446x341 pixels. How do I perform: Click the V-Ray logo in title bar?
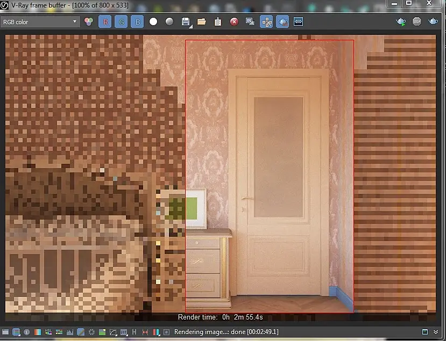tap(4, 5)
